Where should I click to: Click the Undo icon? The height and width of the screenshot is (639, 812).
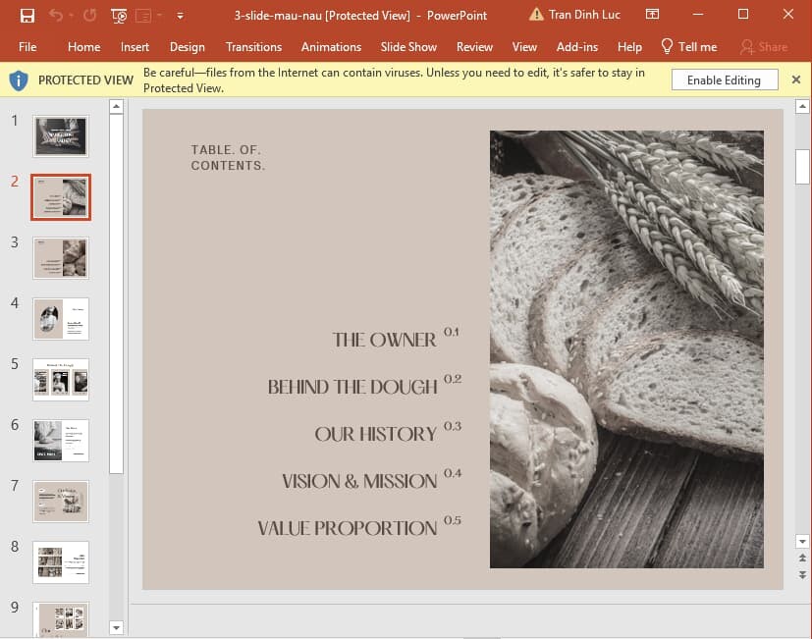click(56, 15)
